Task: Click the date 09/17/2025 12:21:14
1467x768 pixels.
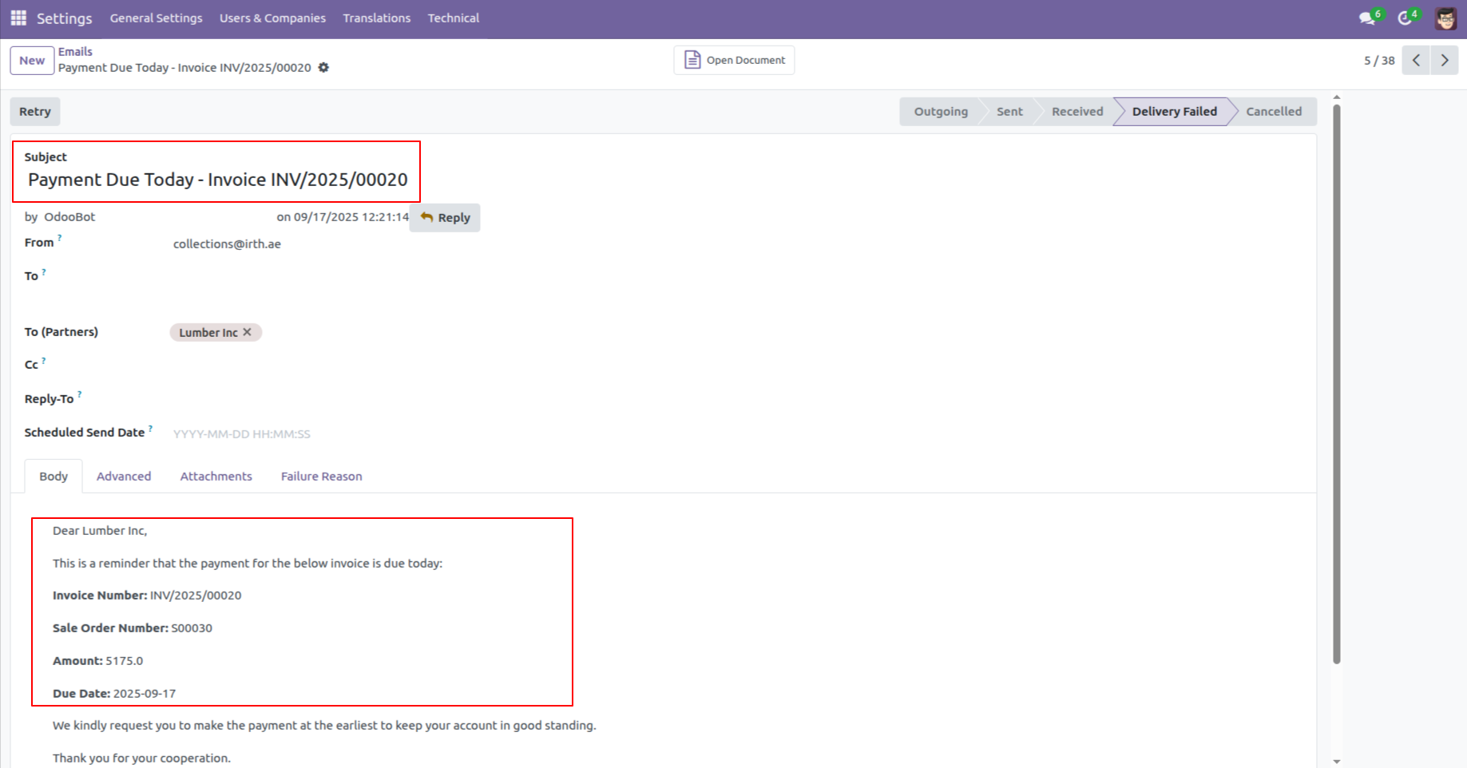Action: click(x=351, y=217)
